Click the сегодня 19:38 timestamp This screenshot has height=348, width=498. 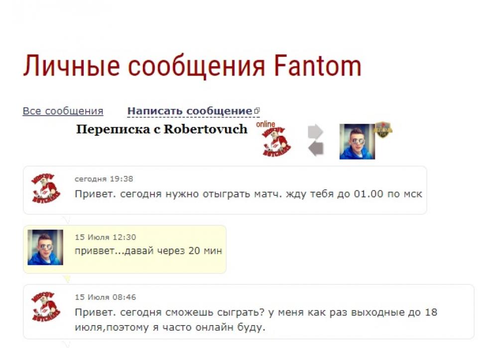click(x=104, y=179)
